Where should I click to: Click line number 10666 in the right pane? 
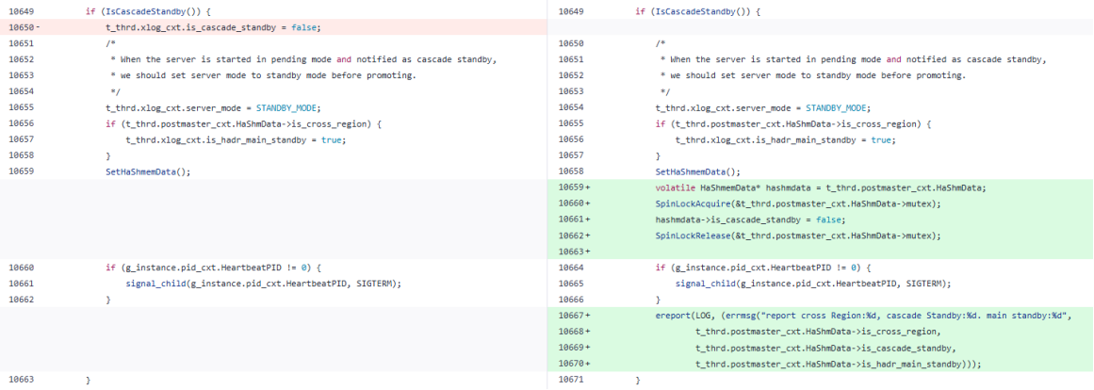(x=572, y=300)
